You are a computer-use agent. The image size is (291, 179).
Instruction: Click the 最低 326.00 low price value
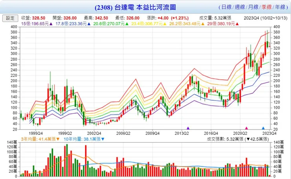[133, 18]
